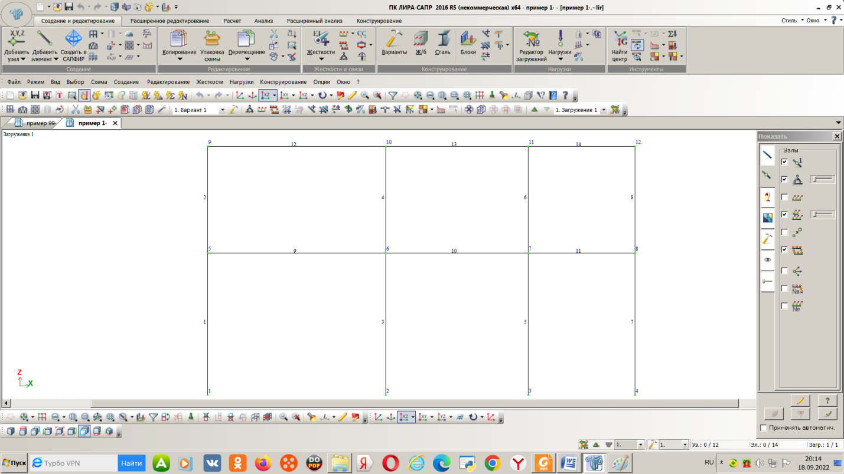Expand the document tabs list arrow
Viewport: 844px width, 474px height.
(x=839, y=123)
